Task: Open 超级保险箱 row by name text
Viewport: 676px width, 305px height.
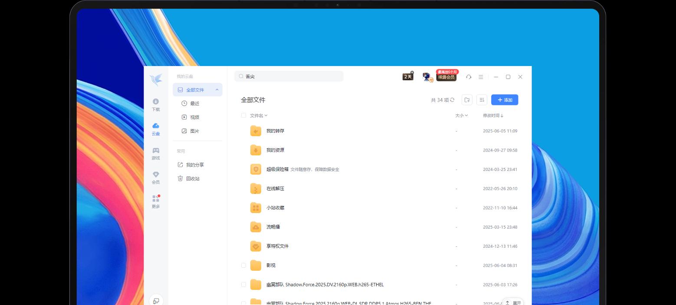Action: pos(277,169)
